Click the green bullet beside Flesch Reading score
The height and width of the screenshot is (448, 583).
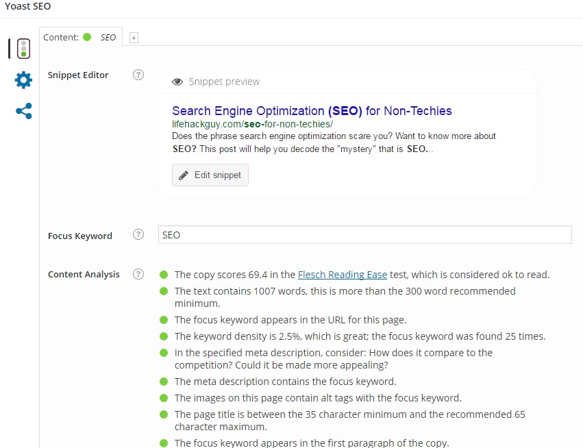click(164, 275)
